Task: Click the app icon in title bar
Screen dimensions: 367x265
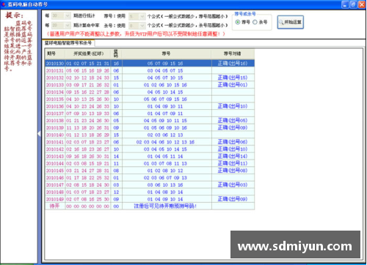Action: [x=4, y=4]
